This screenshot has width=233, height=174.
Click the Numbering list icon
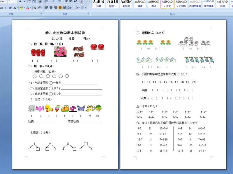click(53, 1)
